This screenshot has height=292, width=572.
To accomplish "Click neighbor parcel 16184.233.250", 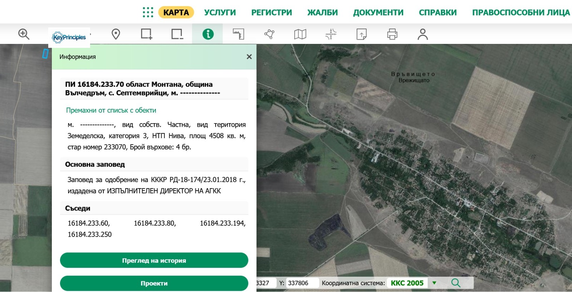I will click(90, 234).
